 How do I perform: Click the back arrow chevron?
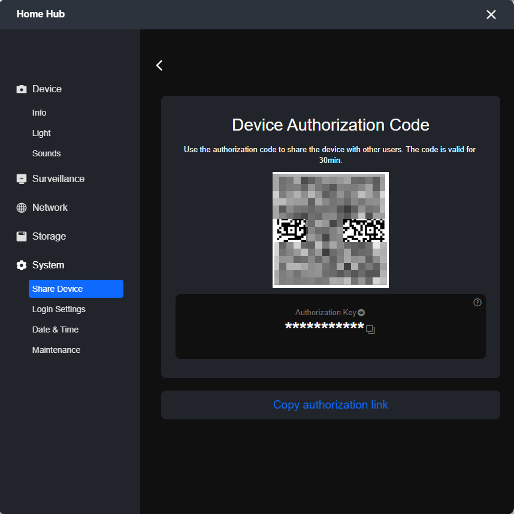pos(159,65)
